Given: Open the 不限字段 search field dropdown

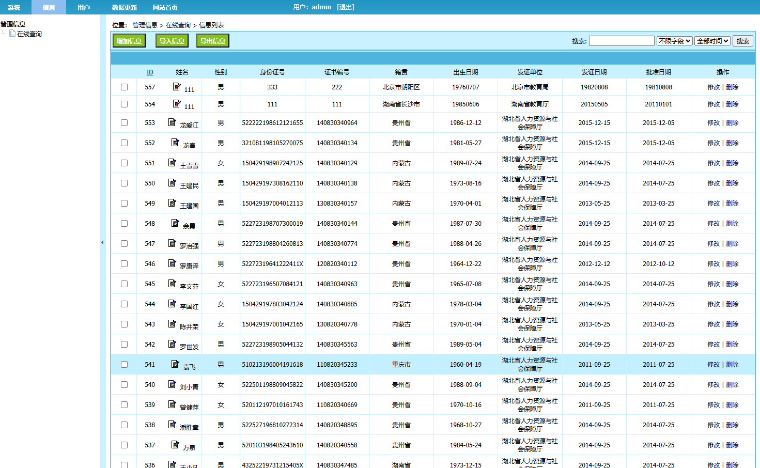Looking at the screenshot, I should [674, 41].
